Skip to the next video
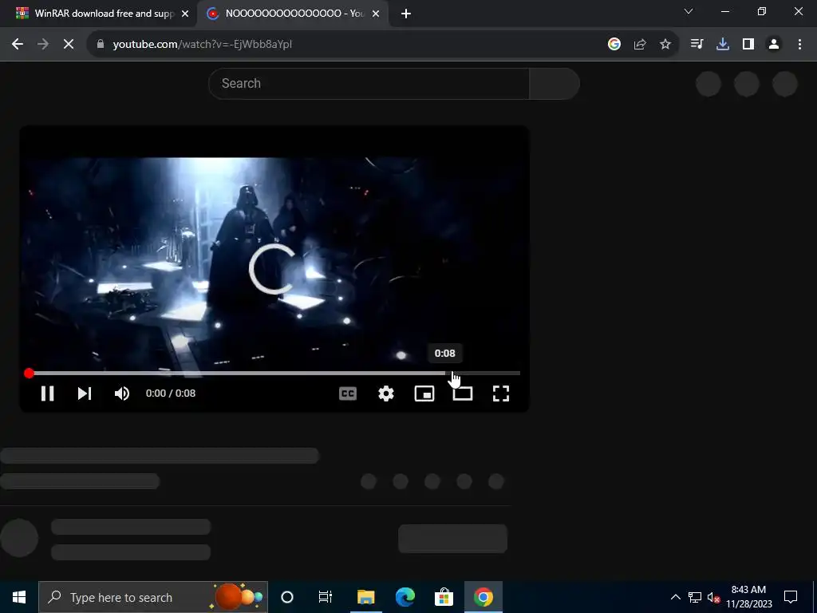Image resolution: width=817 pixels, height=613 pixels. click(85, 394)
